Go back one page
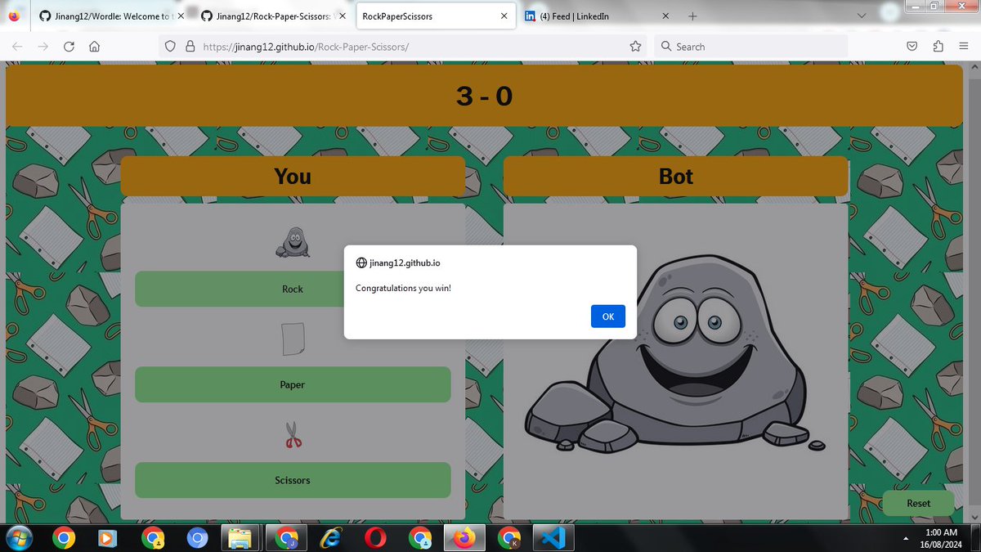 pyautogui.click(x=17, y=47)
